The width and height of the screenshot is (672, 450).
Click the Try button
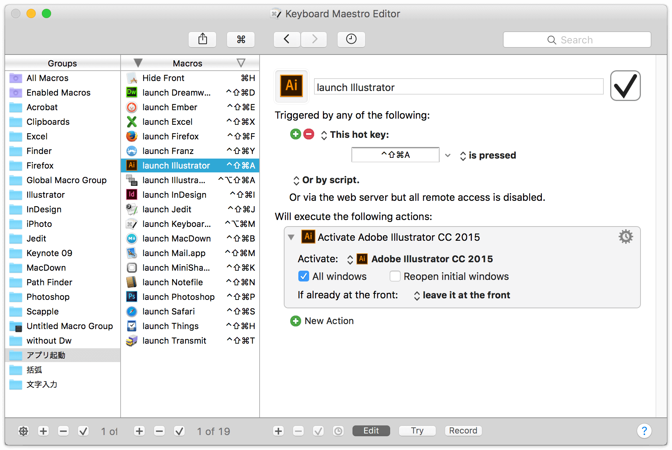417,431
